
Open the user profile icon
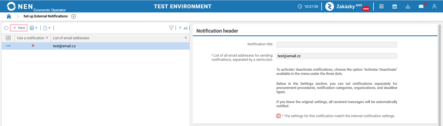pyautogui.click(x=434, y=6)
